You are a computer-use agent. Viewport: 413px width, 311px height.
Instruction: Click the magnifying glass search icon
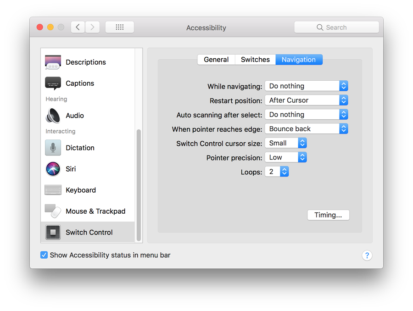[x=320, y=28]
